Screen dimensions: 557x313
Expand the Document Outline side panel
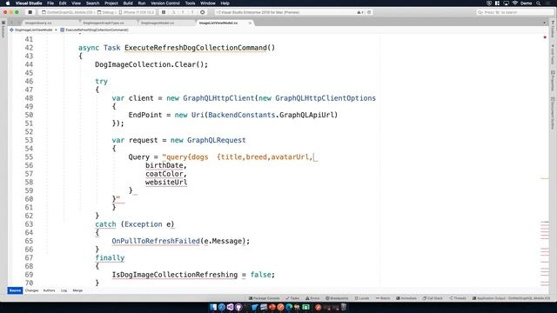click(x=553, y=113)
